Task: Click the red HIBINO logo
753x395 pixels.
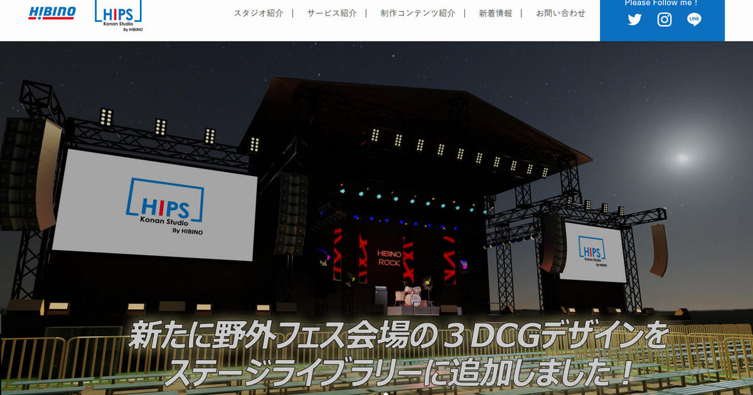Action: [x=52, y=13]
